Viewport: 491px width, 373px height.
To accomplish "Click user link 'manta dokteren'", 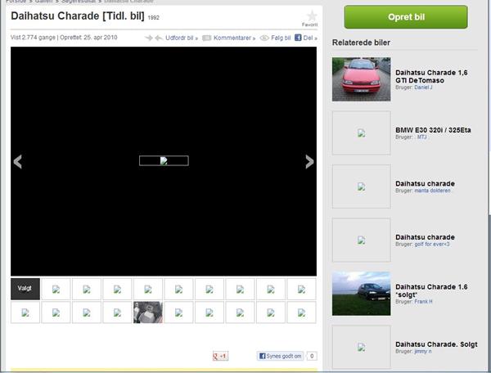I will click(434, 191).
